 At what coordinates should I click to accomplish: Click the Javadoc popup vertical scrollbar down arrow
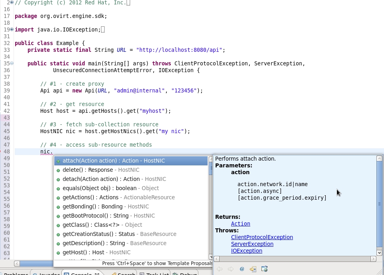coord(379,252)
